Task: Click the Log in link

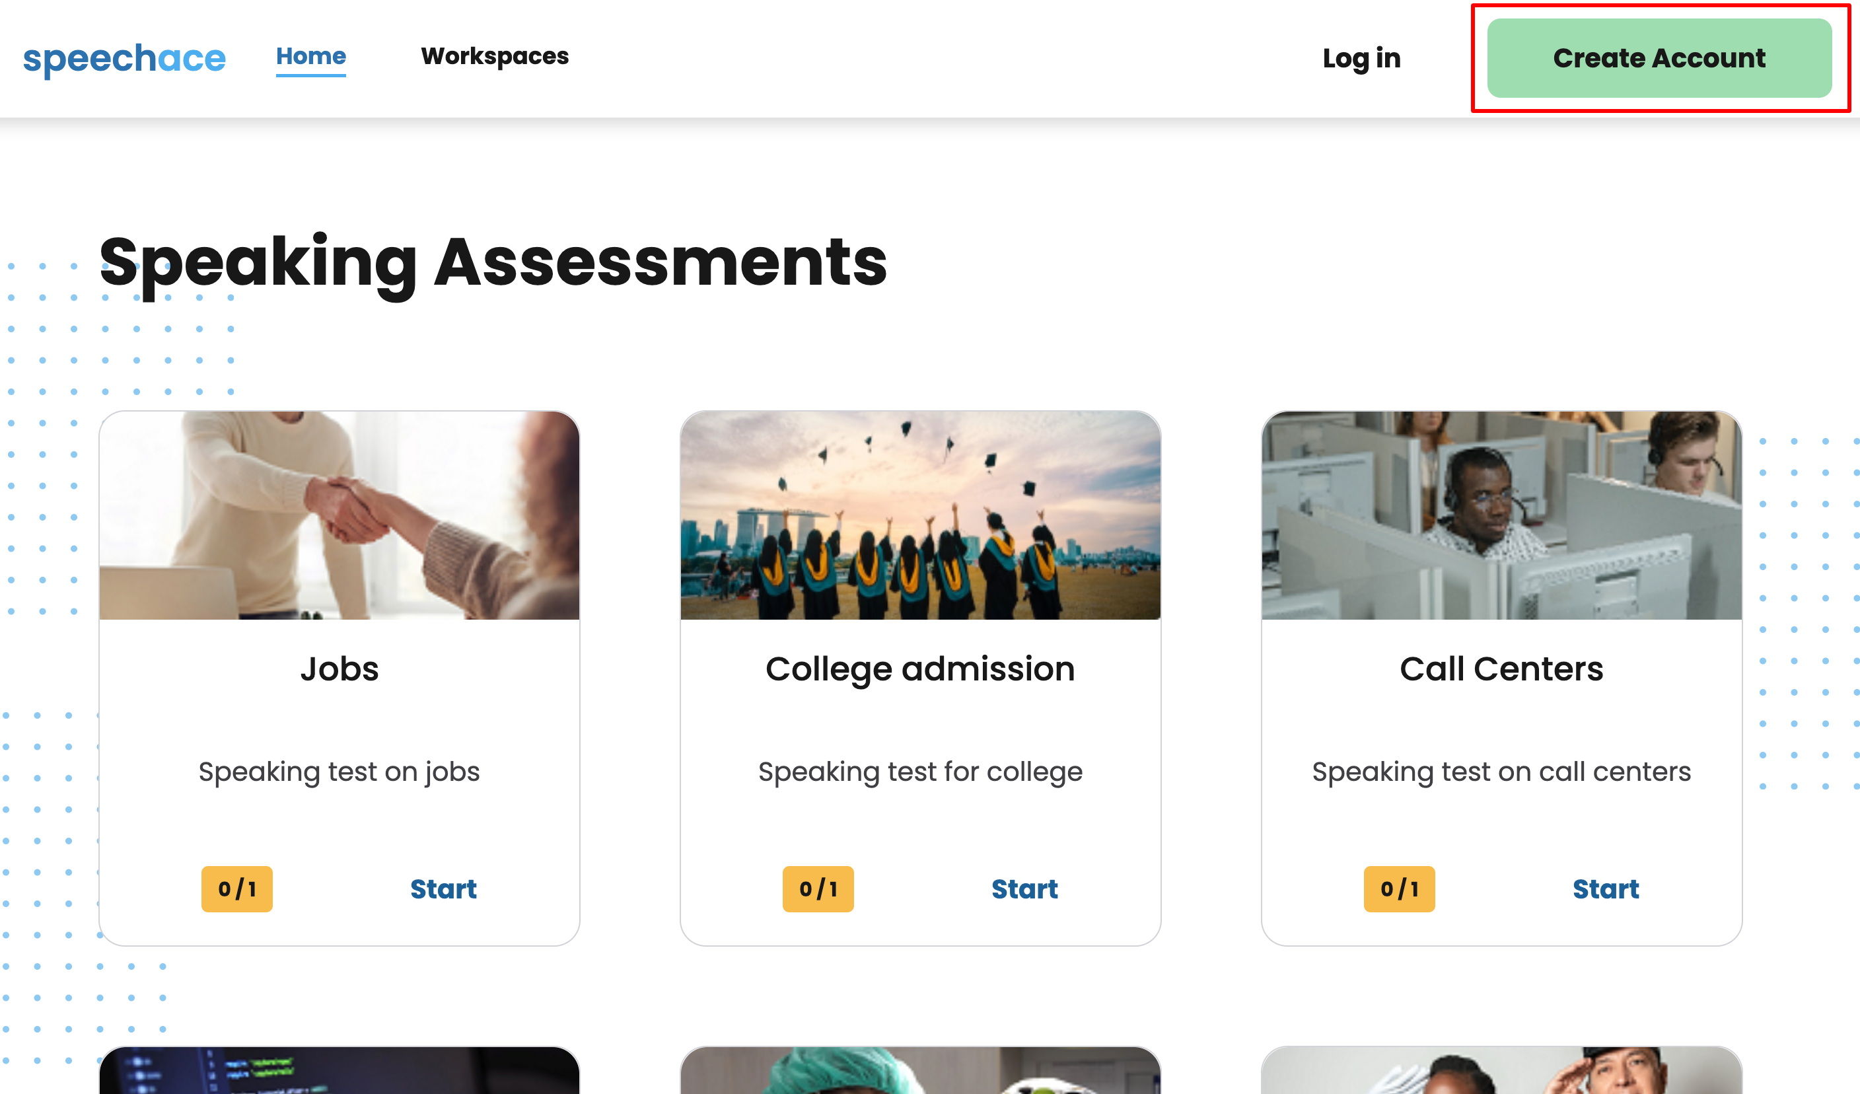Action: pos(1361,58)
